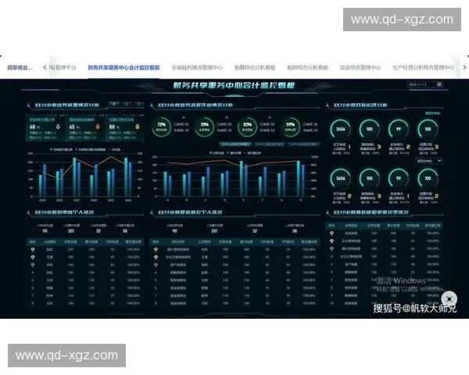469x375 pixels.
Task: Switch to 资金综合管理中心 tab
Action: click(360, 68)
